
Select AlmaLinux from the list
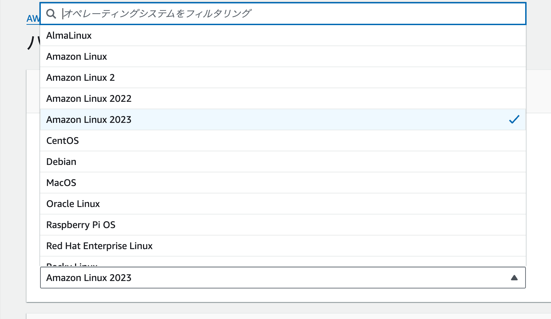[69, 36]
